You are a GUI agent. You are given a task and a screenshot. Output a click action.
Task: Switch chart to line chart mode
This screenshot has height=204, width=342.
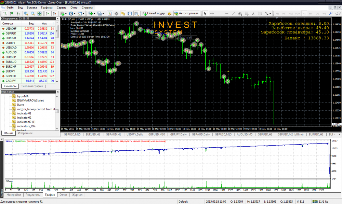pyautogui.click(x=18, y=14)
